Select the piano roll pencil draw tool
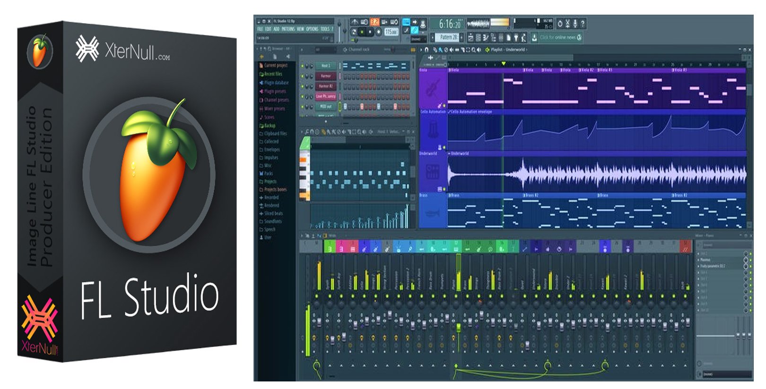 324,132
